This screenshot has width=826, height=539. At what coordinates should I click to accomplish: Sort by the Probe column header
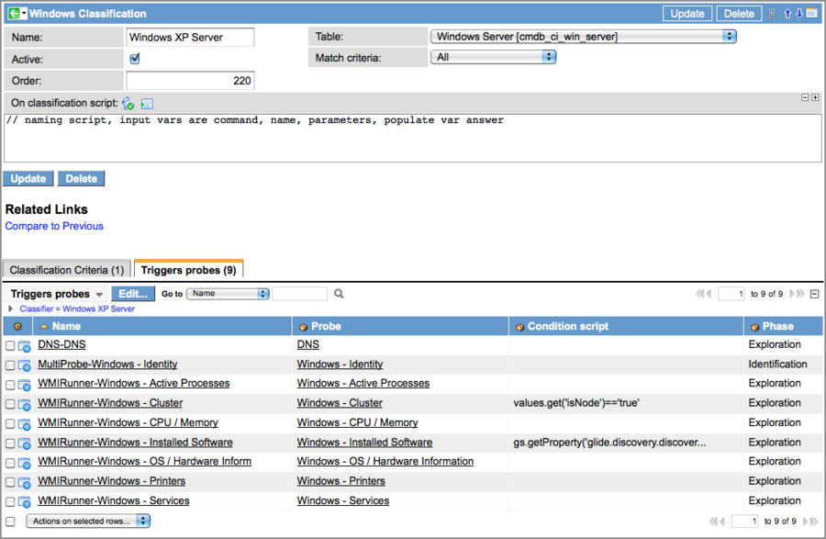[326, 326]
